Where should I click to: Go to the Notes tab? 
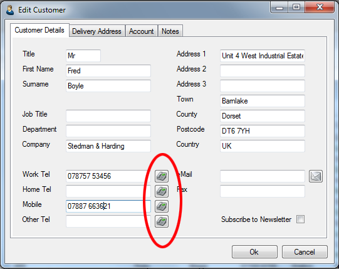point(170,31)
